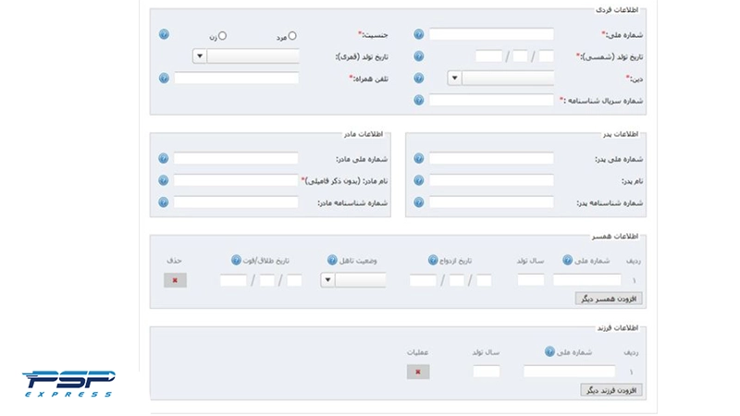This screenshot has height=416, width=740.
Task: Click the 'عملیات' column header
Action: tap(417, 352)
